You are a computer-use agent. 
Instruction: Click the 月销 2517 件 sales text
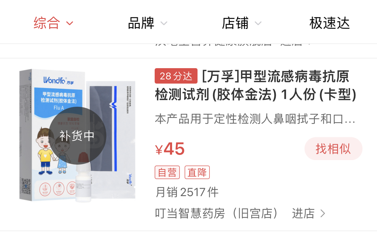[x=187, y=192]
